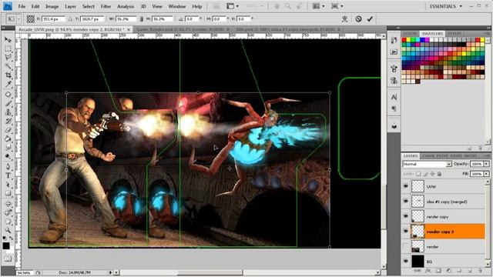Select the Pen tool

pyautogui.click(x=8, y=167)
